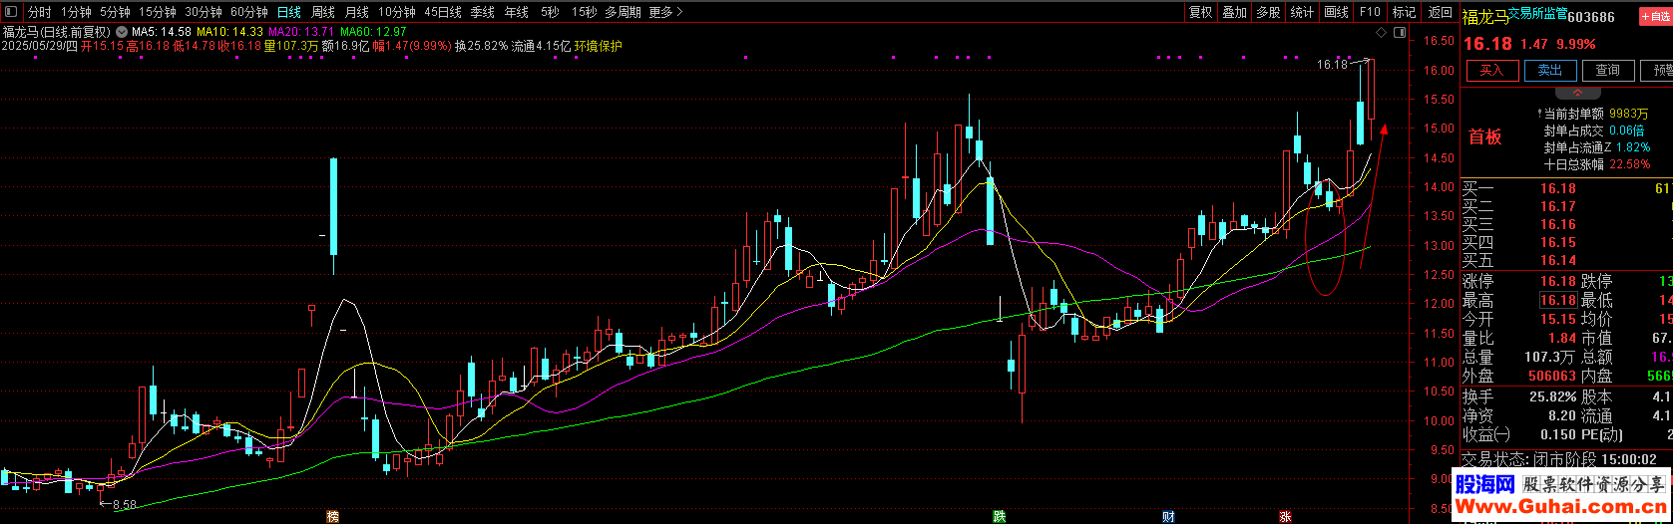Select the 日线 daily period
The height and width of the screenshot is (524, 1673).
point(288,12)
